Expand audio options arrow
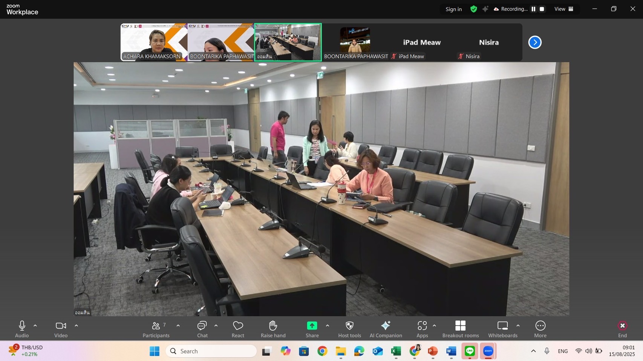643x361 pixels. tap(35, 326)
